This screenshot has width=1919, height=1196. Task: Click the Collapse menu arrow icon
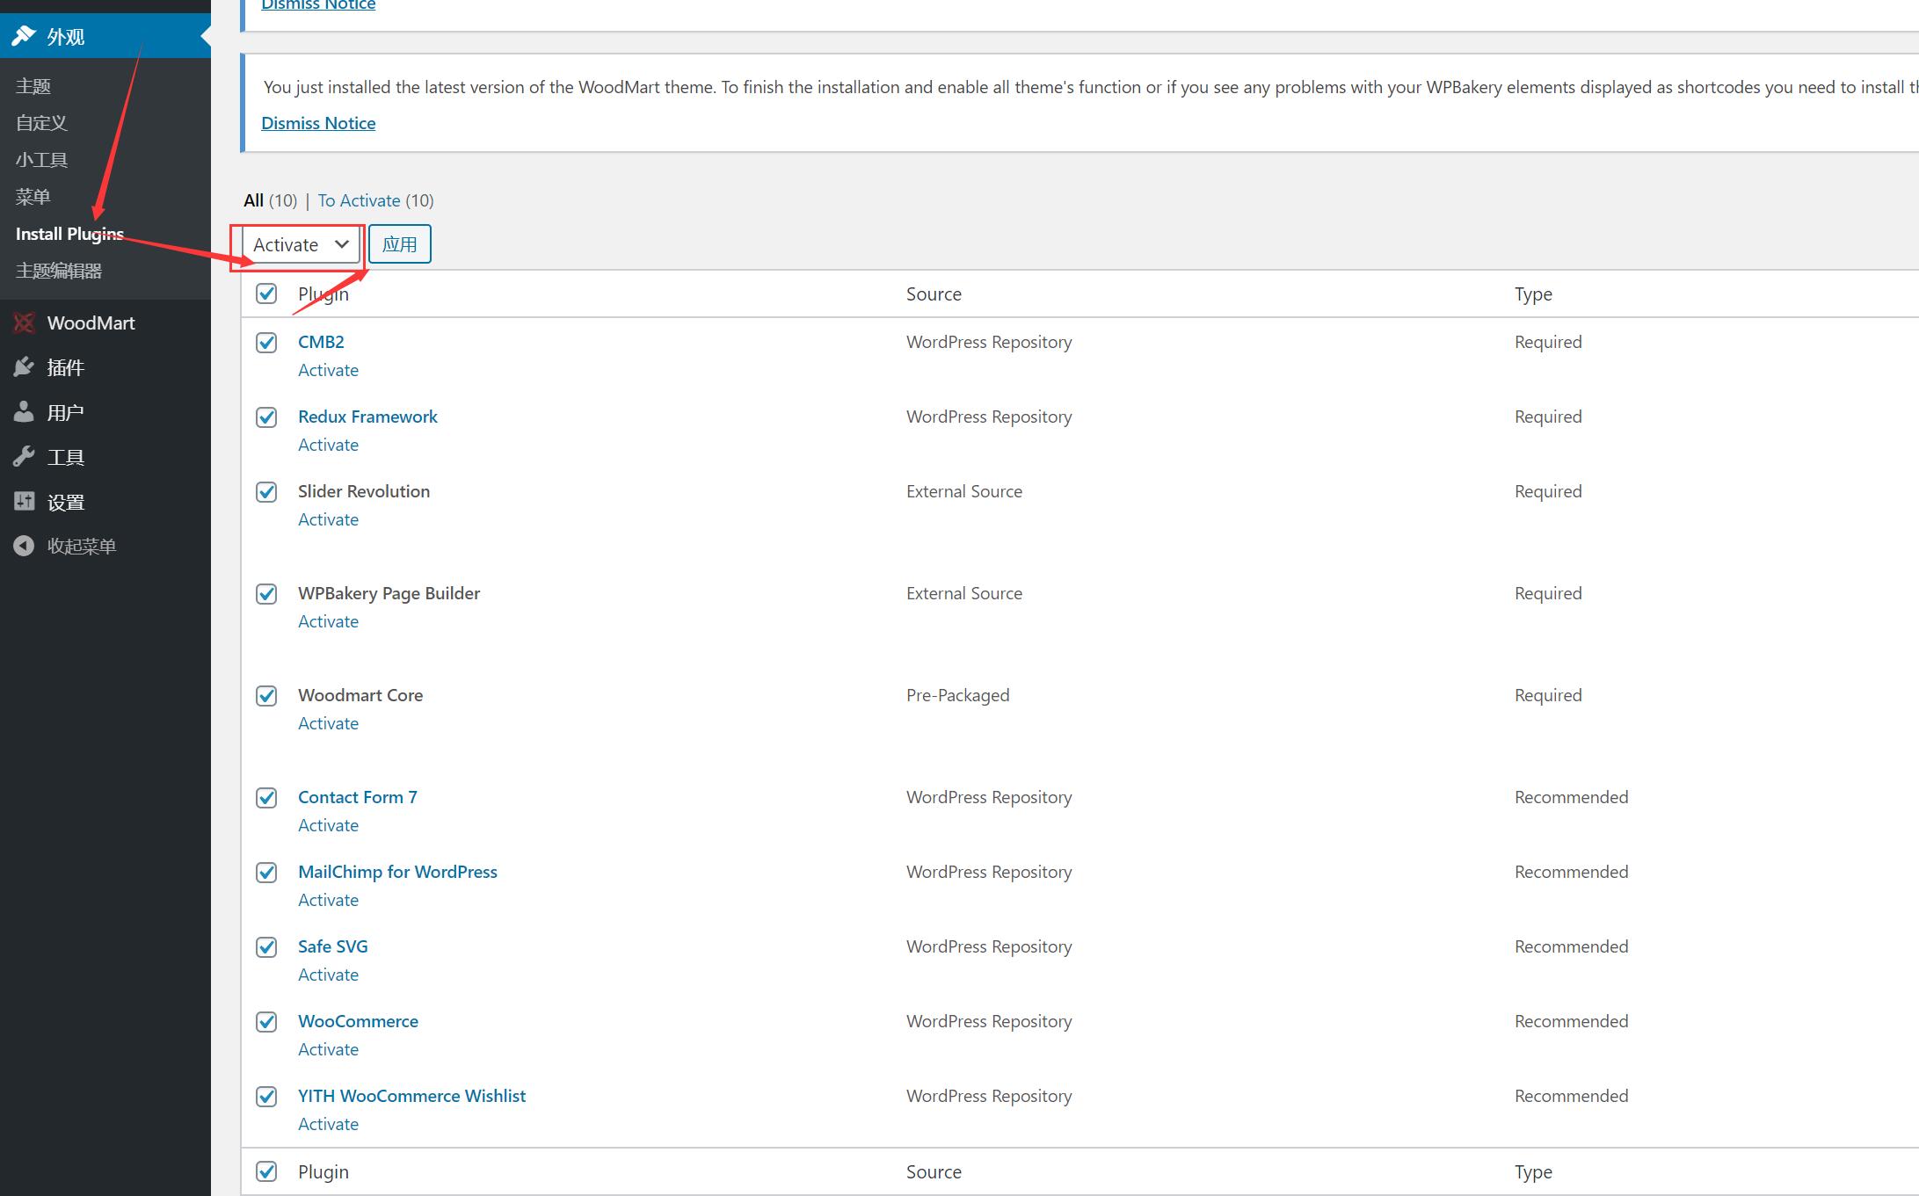point(24,547)
